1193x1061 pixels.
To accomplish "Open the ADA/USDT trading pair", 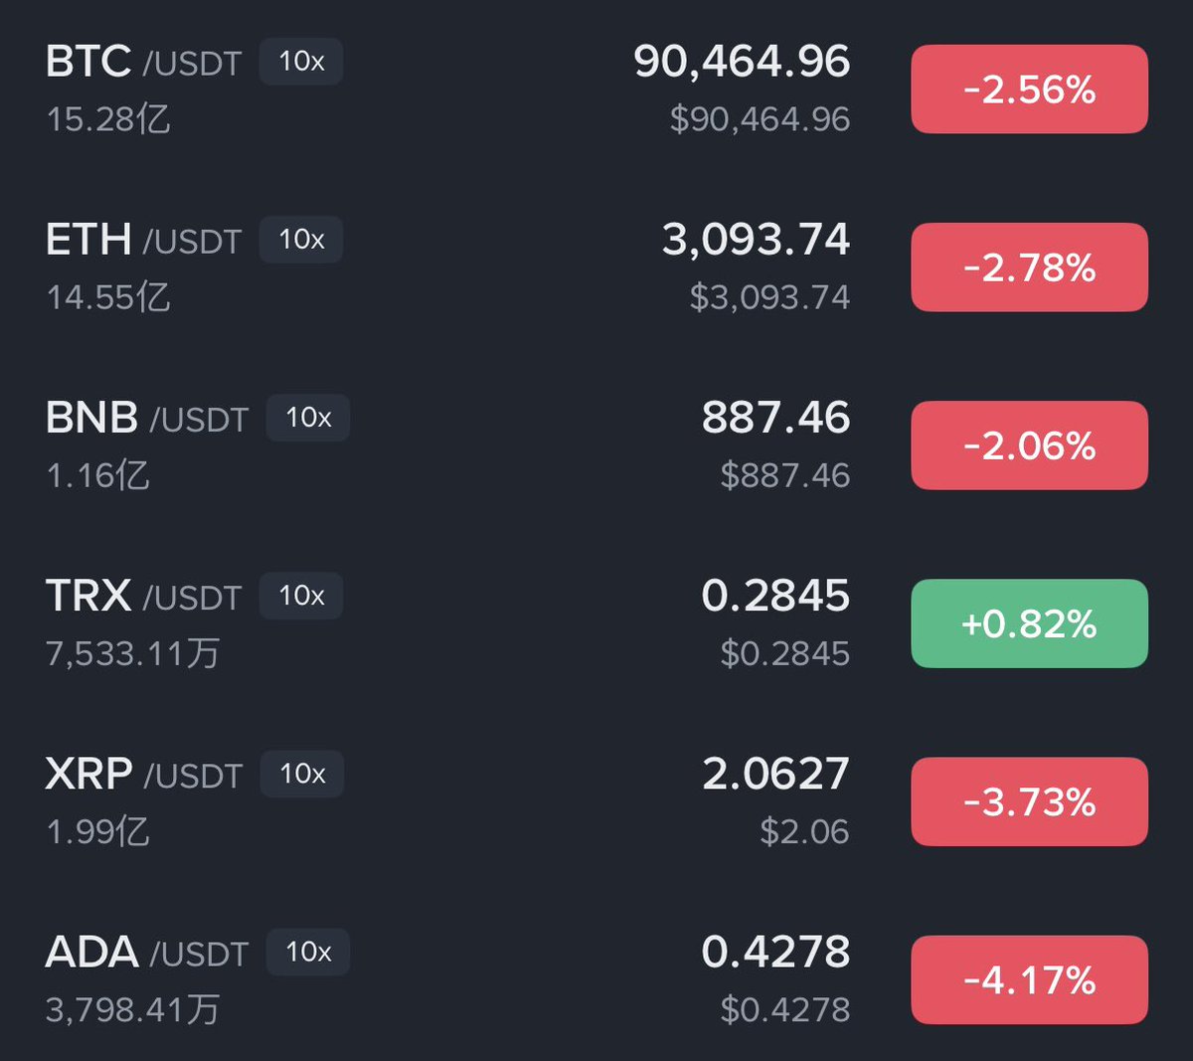I will [146, 952].
